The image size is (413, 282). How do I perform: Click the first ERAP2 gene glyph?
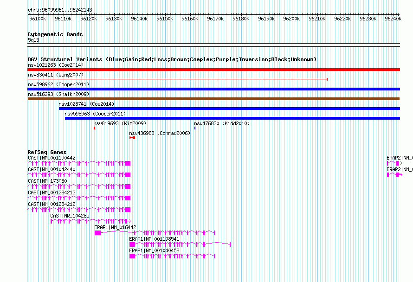point(394,163)
